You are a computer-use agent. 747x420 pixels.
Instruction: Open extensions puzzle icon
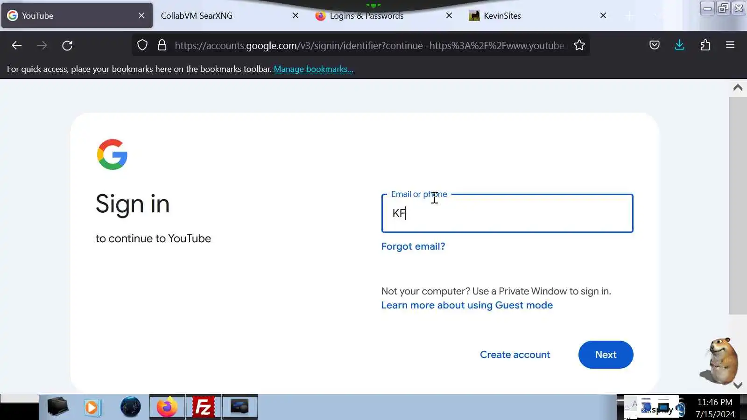(705, 45)
